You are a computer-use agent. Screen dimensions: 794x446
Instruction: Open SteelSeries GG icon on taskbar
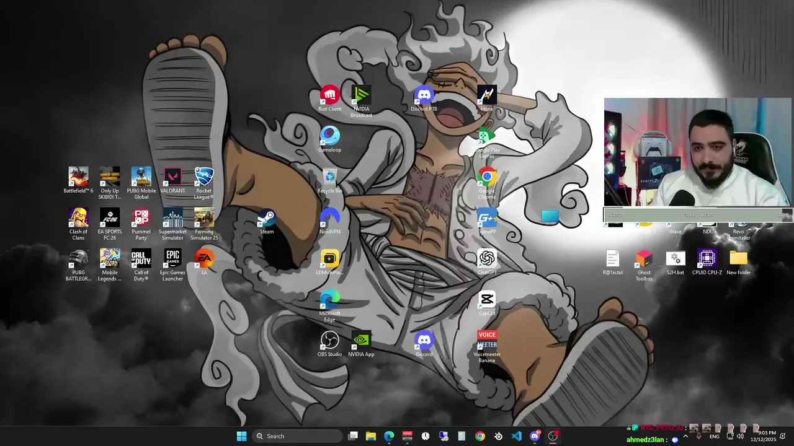498,436
